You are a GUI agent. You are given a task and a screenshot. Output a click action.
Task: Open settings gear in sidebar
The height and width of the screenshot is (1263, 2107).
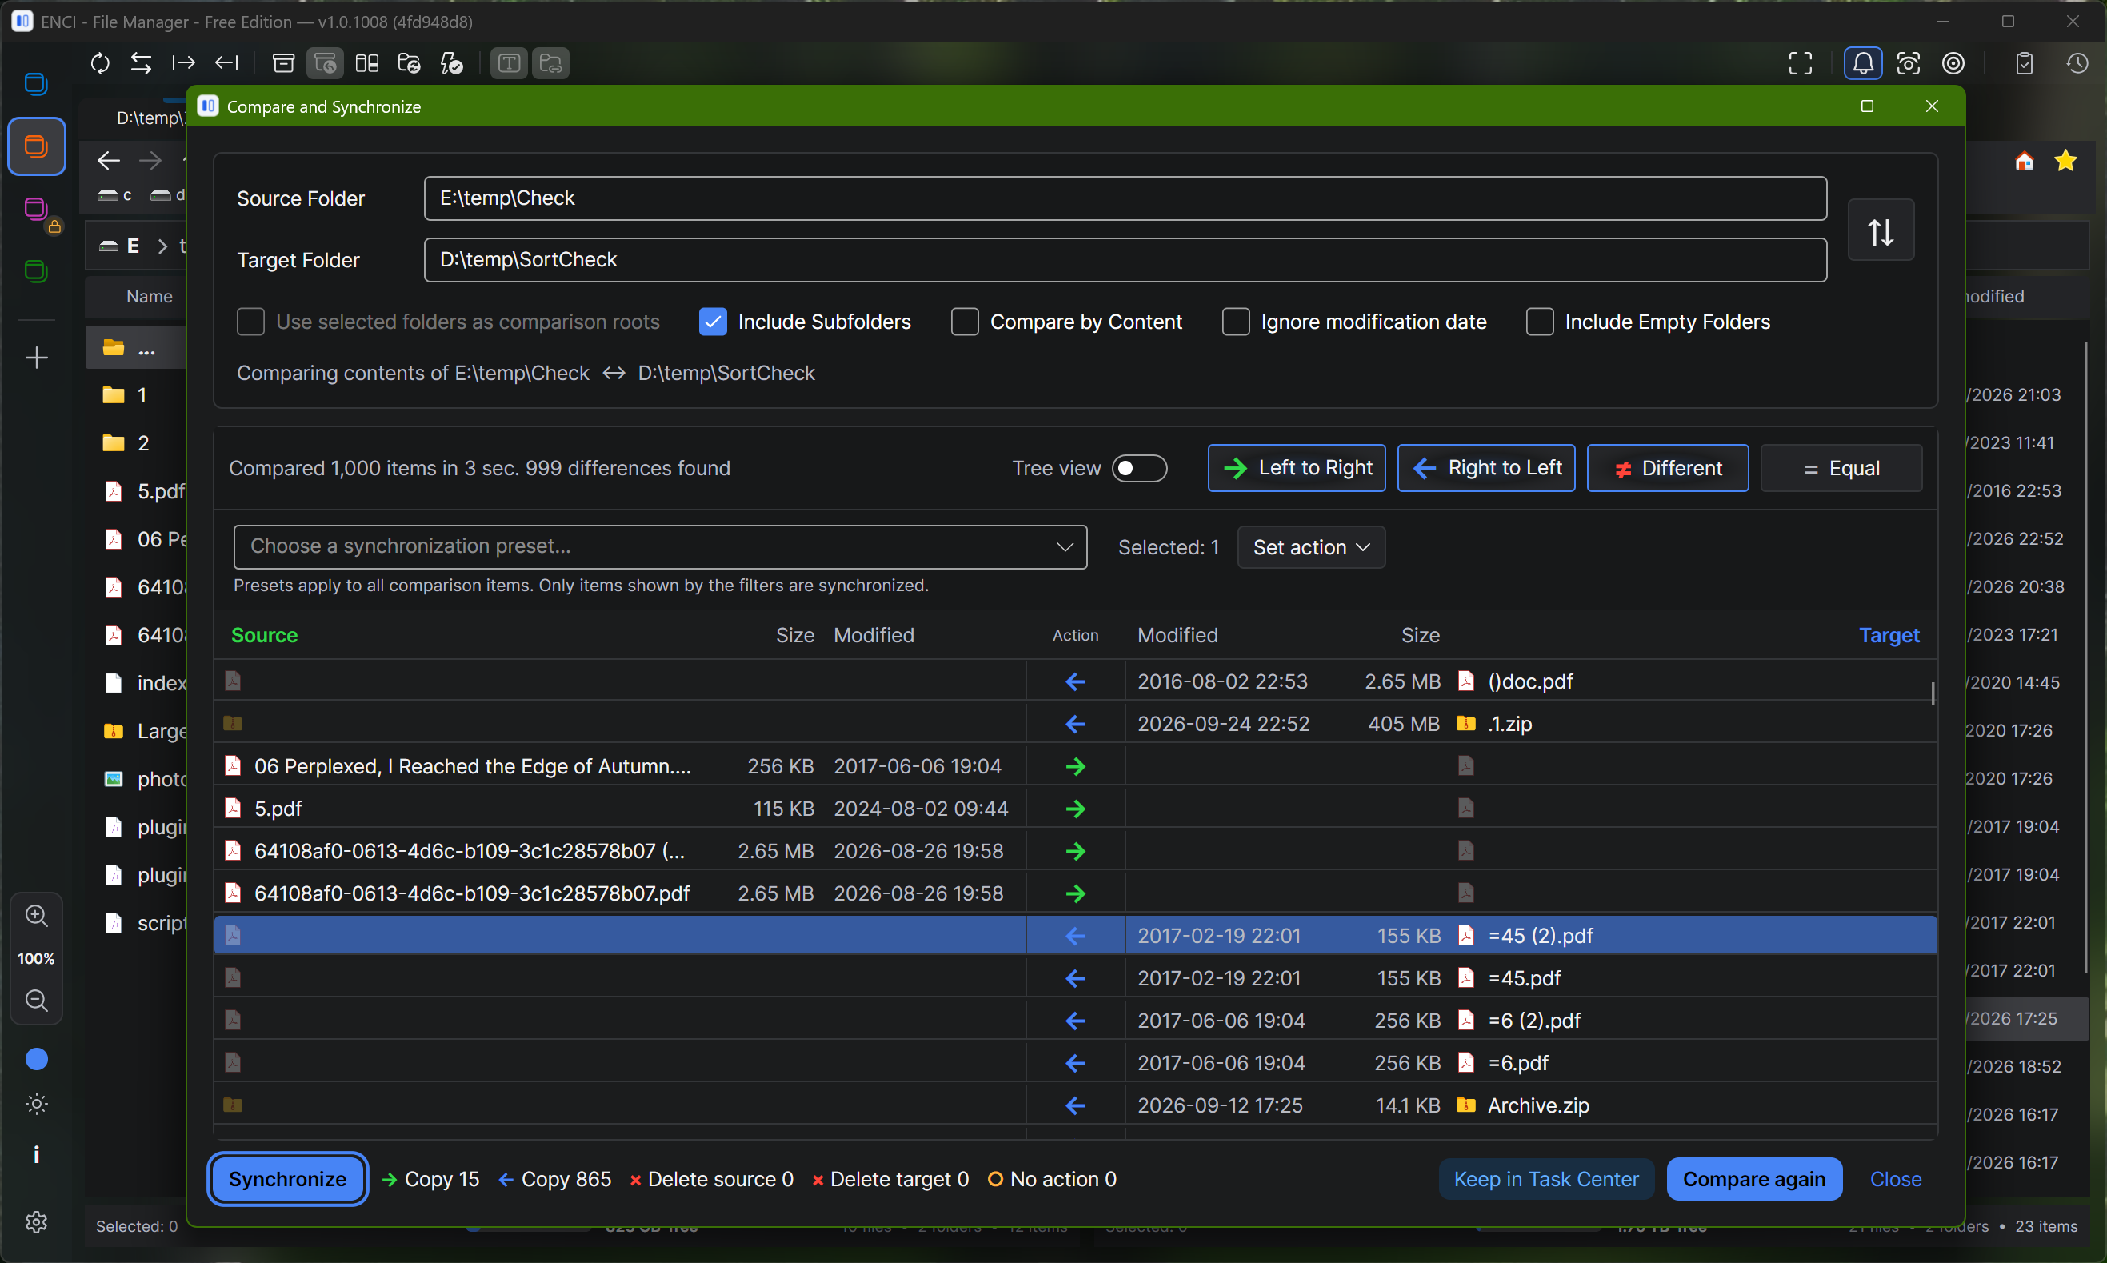(x=37, y=1222)
